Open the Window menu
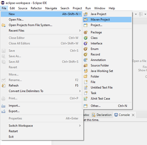This screenshot has width=147, height=145. click(x=100, y=8)
